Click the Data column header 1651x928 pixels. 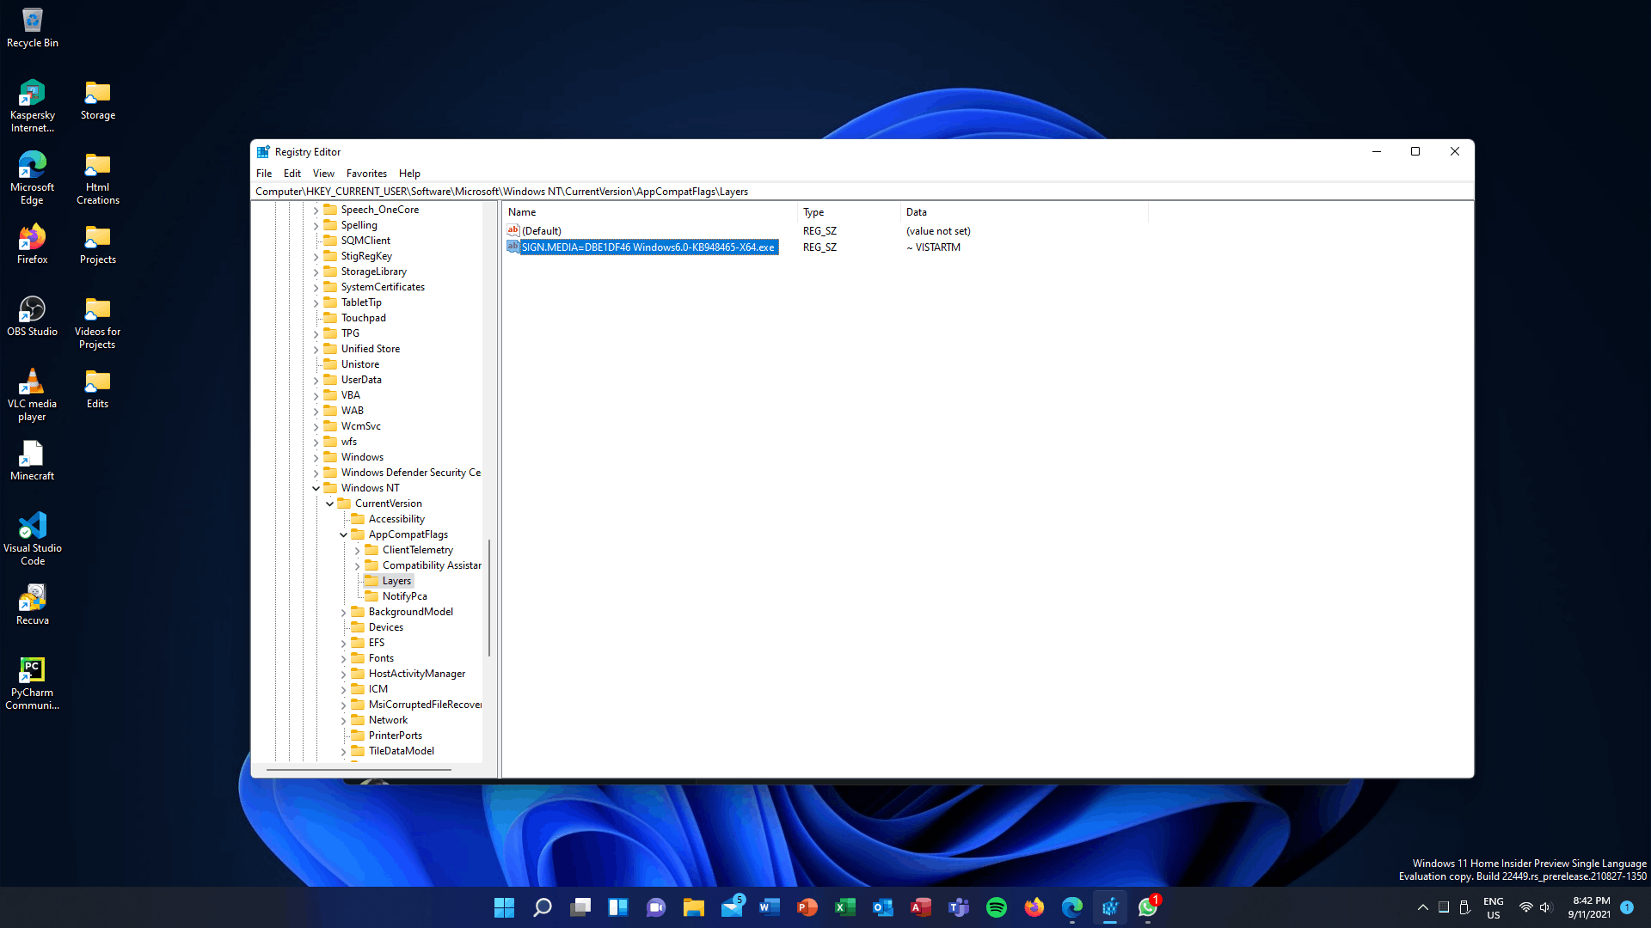click(x=1023, y=212)
